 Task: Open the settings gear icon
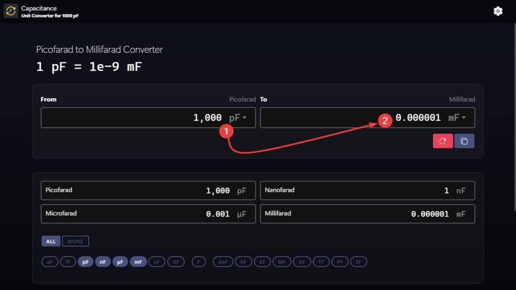498,11
